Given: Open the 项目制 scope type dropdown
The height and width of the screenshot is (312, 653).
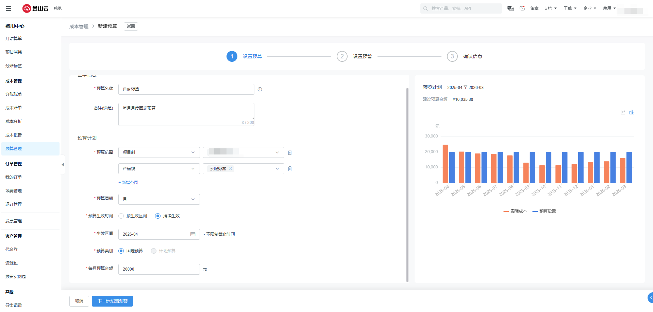Looking at the screenshot, I should (159, 152).
